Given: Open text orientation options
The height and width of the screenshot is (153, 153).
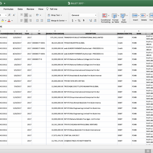Looking at the screenshot, I should [x=37, y=15].
